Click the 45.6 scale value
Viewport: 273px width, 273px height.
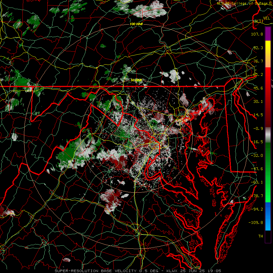point(258,88)
